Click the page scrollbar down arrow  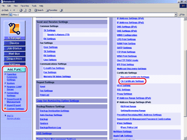point(185,138)
